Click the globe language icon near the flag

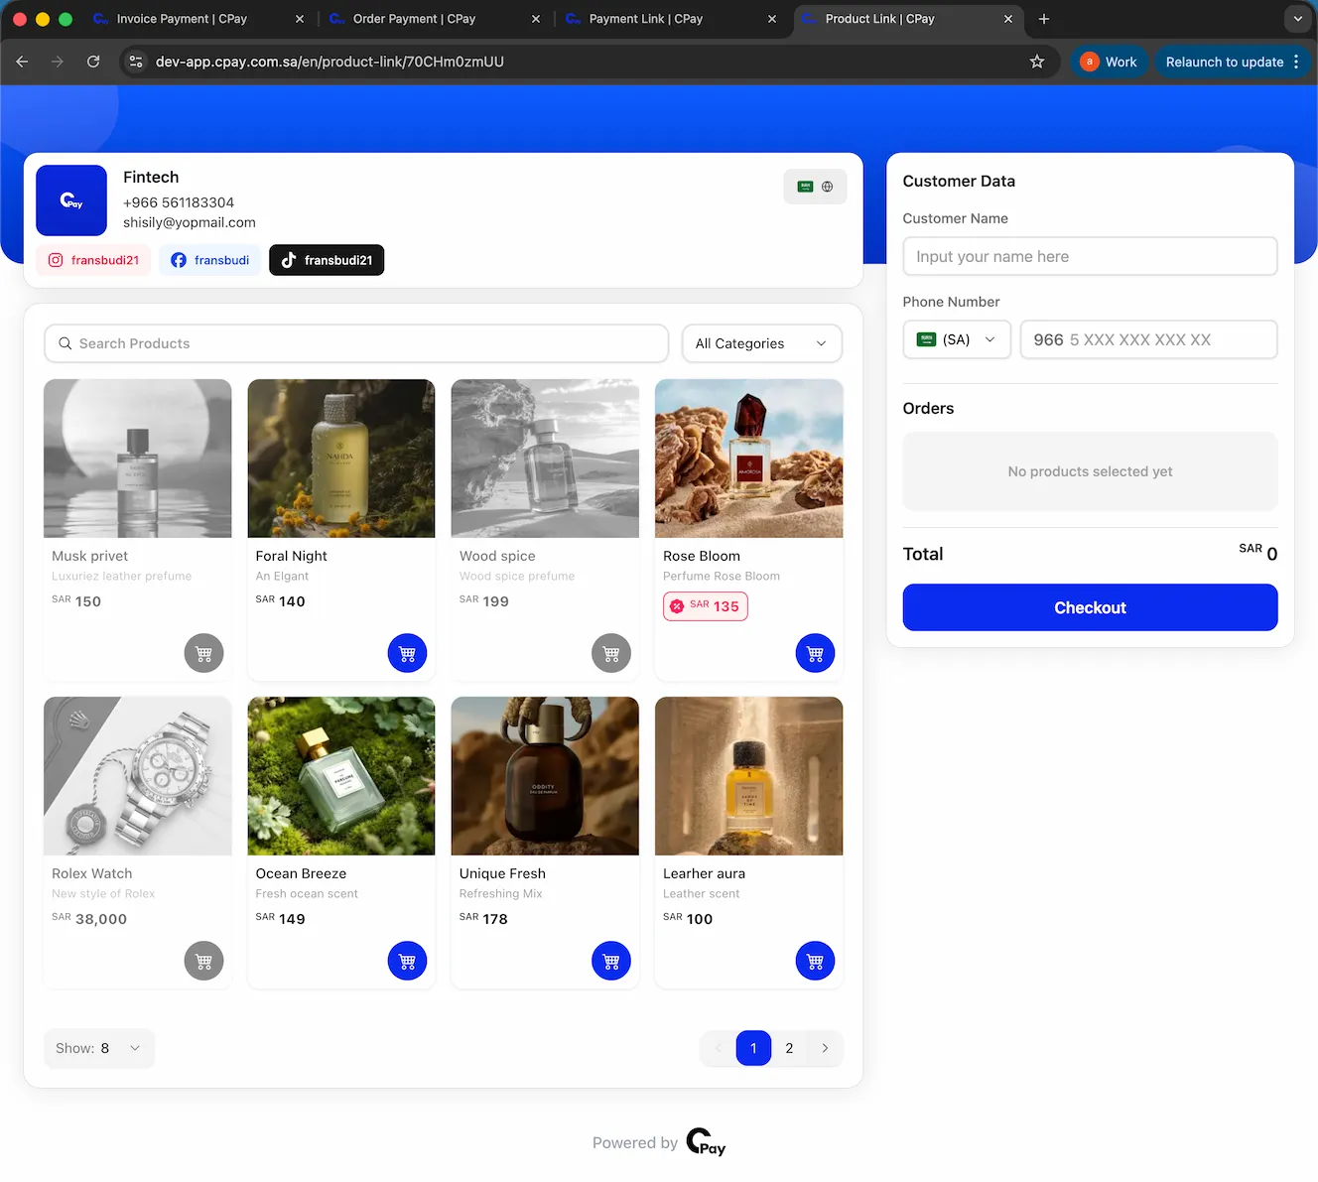(x=828, y=186)
